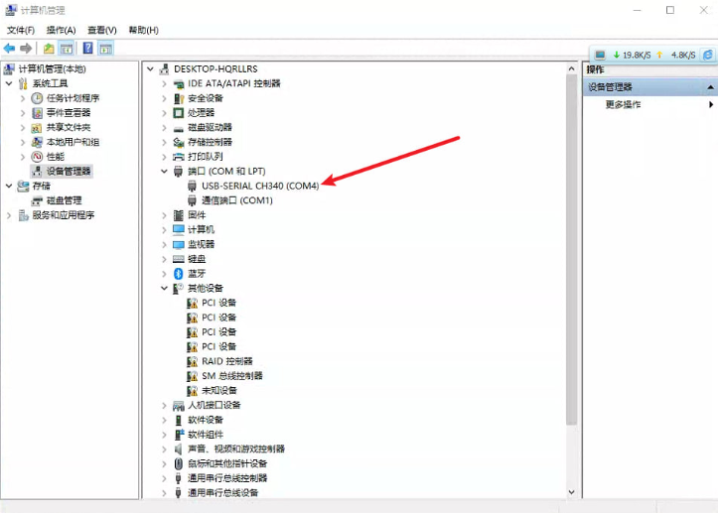Click the IDE ATA/ATAPI 控制器 device icon
Screen dimensions: 718x513
click(x=179, y=83)
